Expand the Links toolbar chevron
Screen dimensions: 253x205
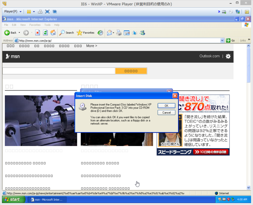(249, 40)
